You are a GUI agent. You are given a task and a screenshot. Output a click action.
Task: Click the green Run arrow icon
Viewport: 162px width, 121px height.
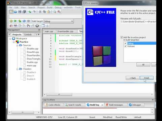click(16, 21)
